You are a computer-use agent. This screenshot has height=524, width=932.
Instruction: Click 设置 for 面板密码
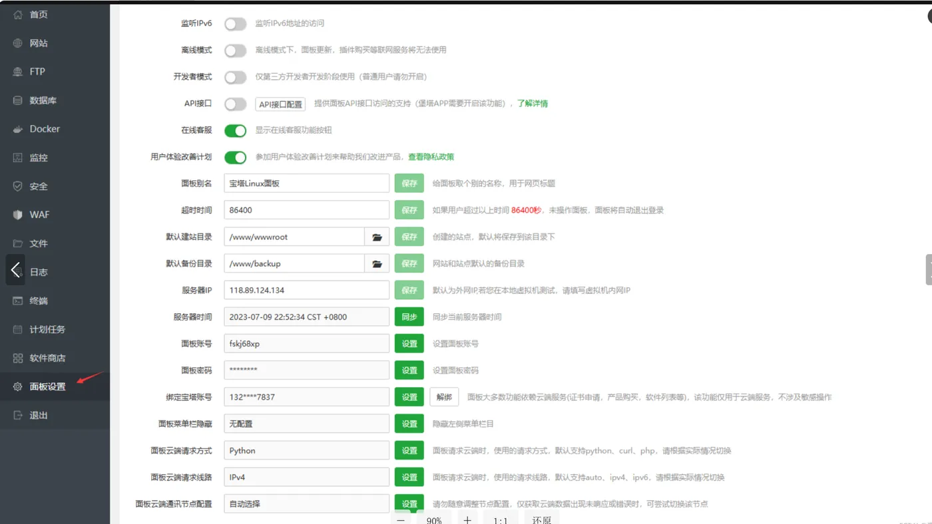point(409,370)
